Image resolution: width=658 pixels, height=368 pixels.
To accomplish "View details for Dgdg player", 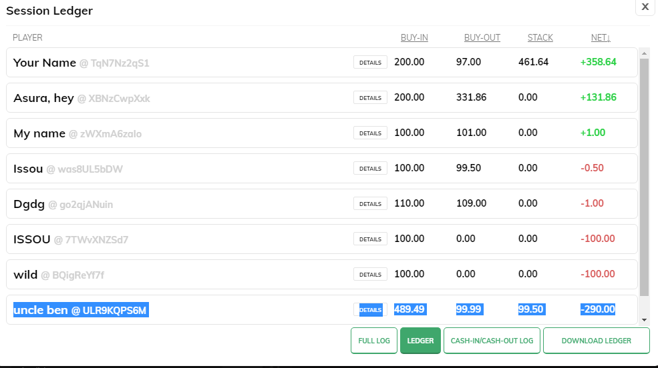I will coord(370,204).
